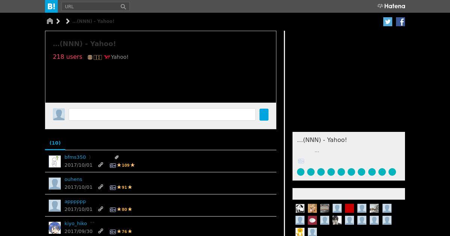This screenshot has width=450, height=236.
Task: Click the Hatena Bookmark B! logo
Action: click(51, 6)
